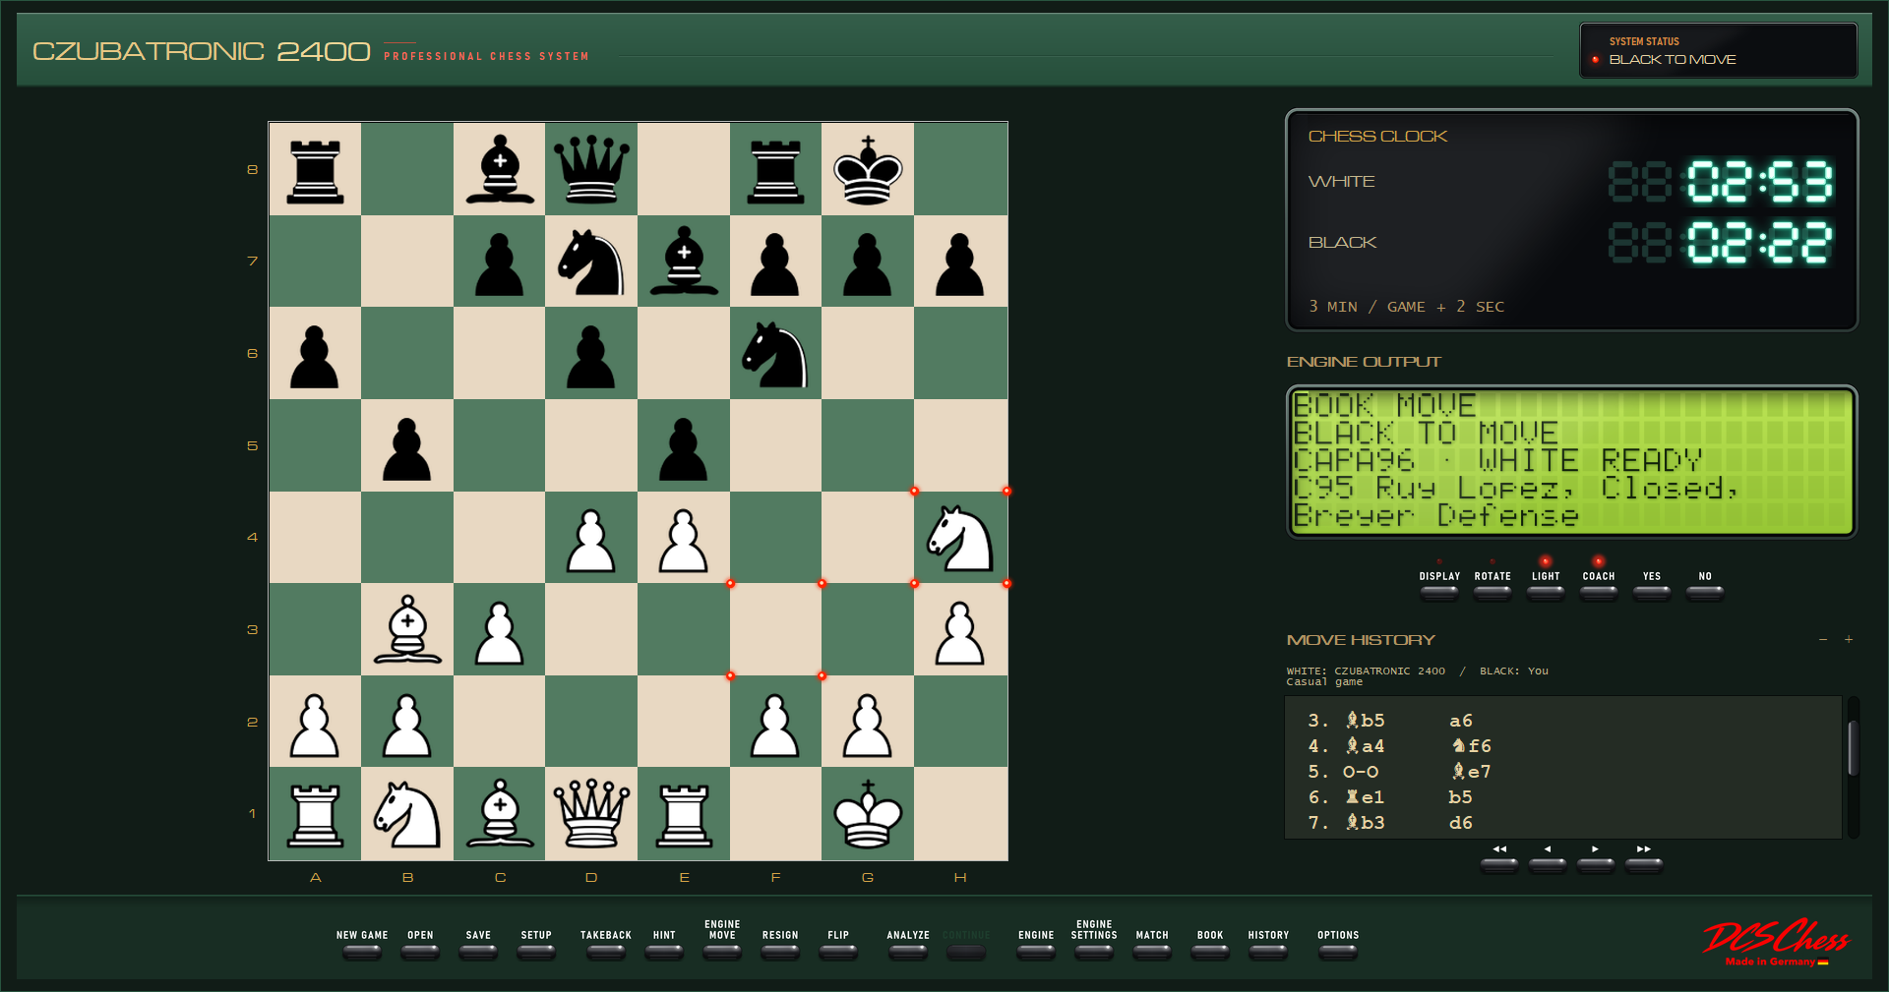The height and width of the screenshot is (992, 1889).
Task: Jump to first move in history
Action: point(1499,864)
